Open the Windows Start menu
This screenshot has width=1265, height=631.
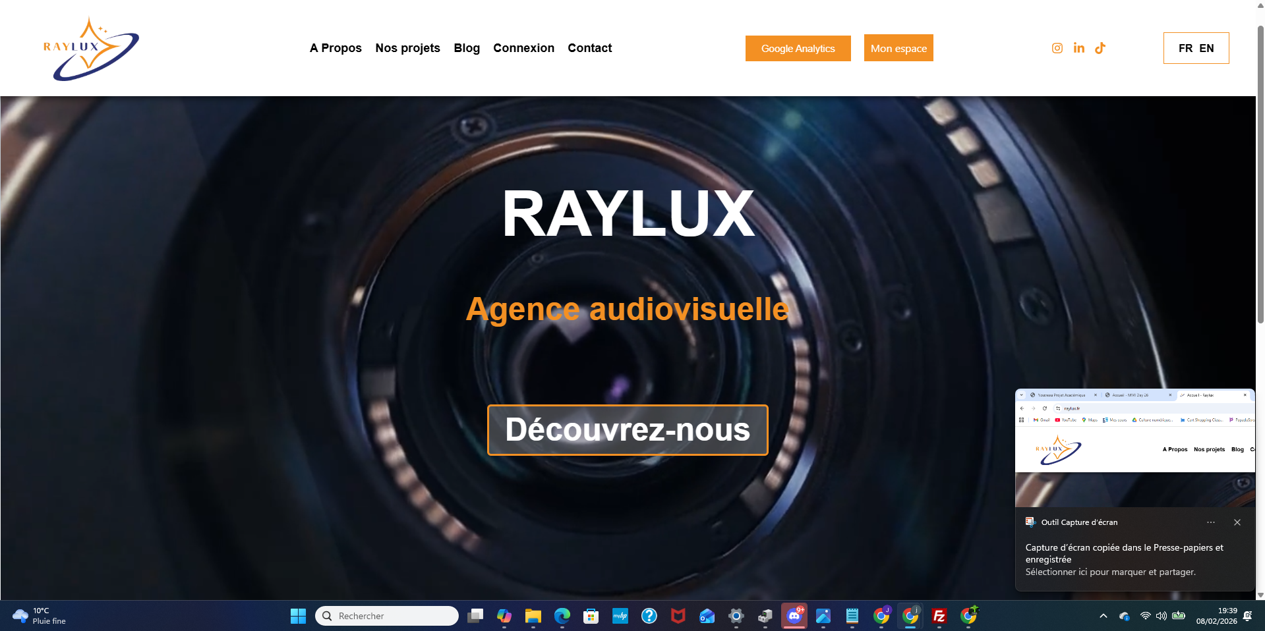click(298, 616)
